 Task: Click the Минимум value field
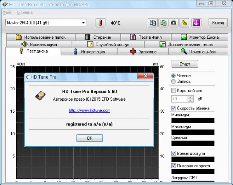click(193, 120)
